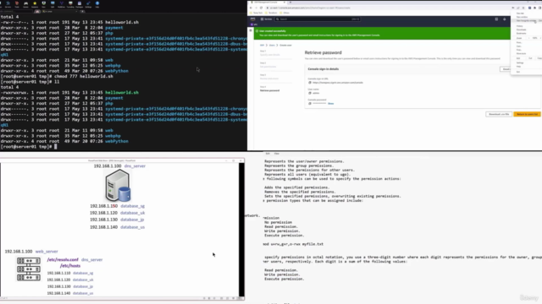Click the AWS console search field
Image resolution: width=542 pixels, height=304 pixels.
318,19
